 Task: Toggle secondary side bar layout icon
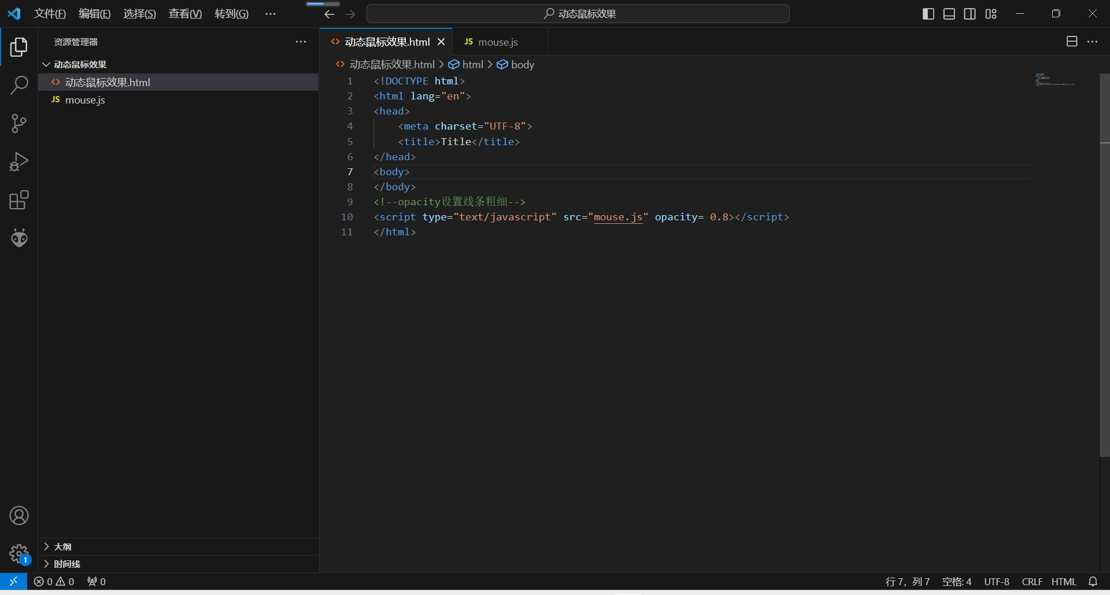(970, 14)
